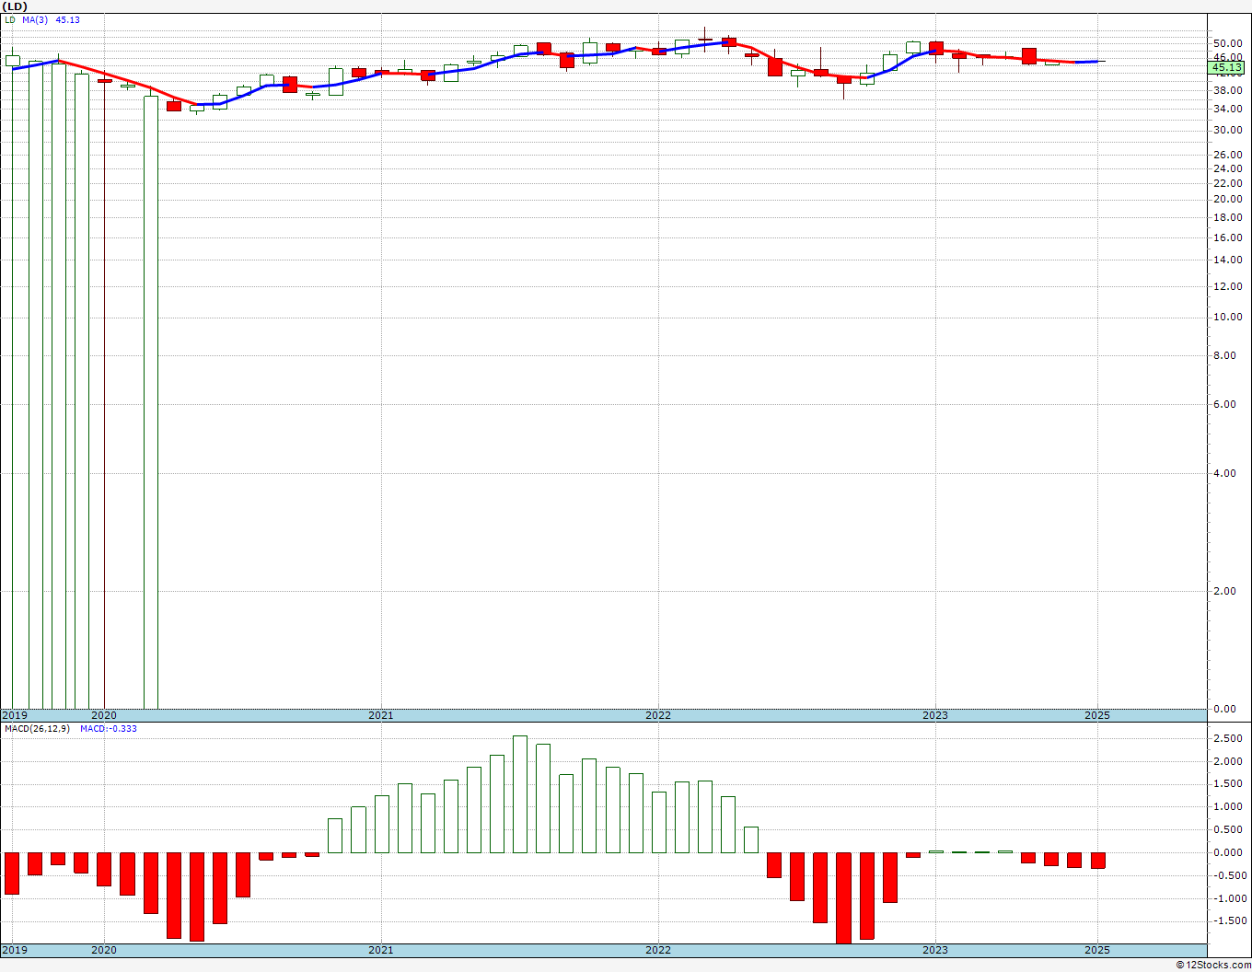Image resolution: width=1252 pixels, height=972 pixels.
Task: Click the 1.000 MACD axis label
Action: coord(1230,806)
